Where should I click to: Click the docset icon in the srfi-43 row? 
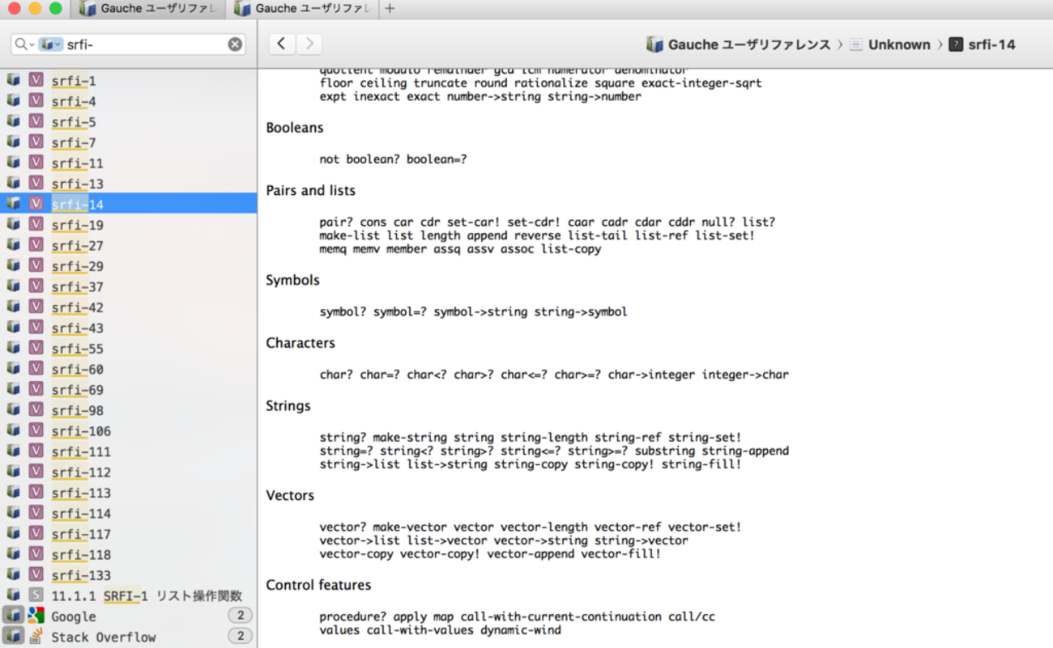[13, 328]
